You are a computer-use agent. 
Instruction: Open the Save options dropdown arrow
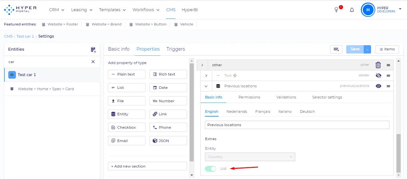click(368, 49)
